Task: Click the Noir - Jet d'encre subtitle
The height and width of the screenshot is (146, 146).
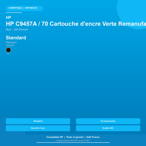Action: (x=17, y=29)
